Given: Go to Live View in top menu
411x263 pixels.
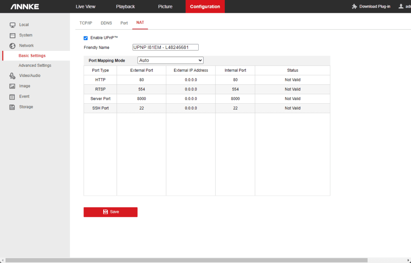Looking at the screenshot, I should pyautogui.click(x=85, y=6).
